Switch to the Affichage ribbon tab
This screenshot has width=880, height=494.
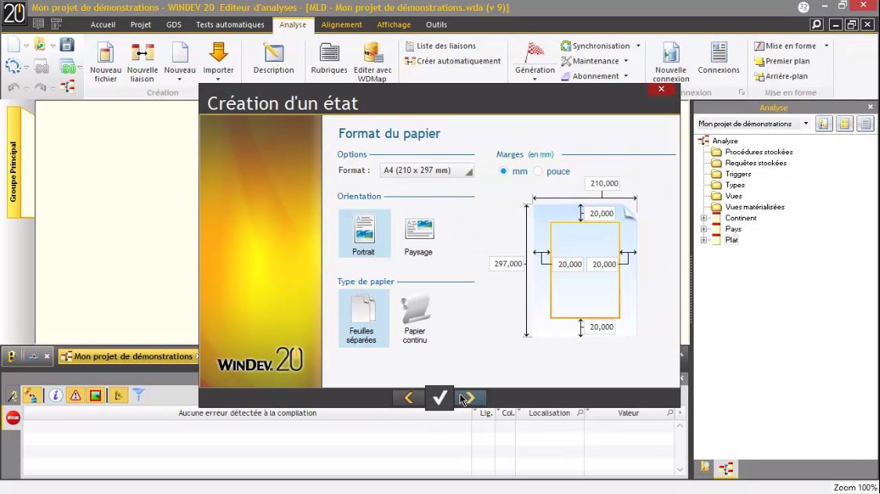pyautogui.click(x=394, y=25)
